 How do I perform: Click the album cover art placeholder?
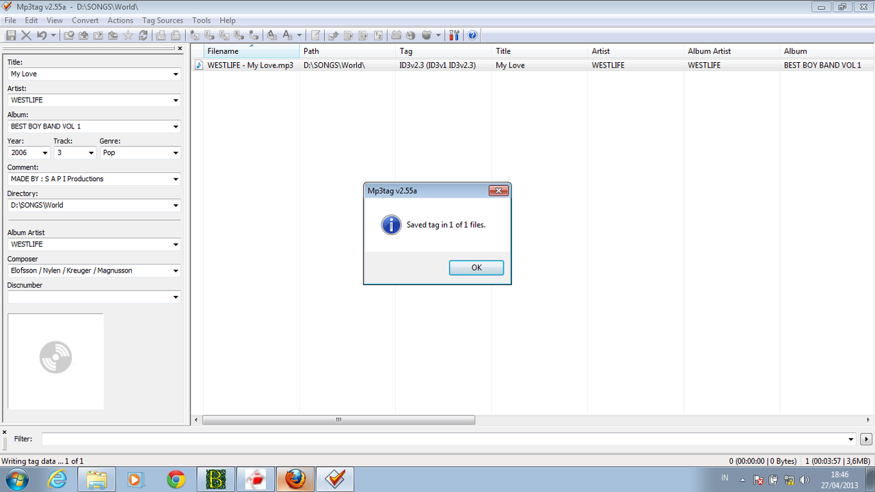pyautogui.click(x=56, y=361)
